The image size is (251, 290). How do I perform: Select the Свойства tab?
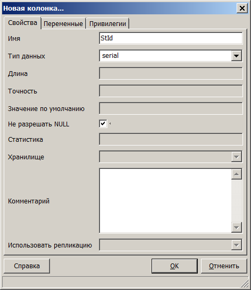coord(22,23)
